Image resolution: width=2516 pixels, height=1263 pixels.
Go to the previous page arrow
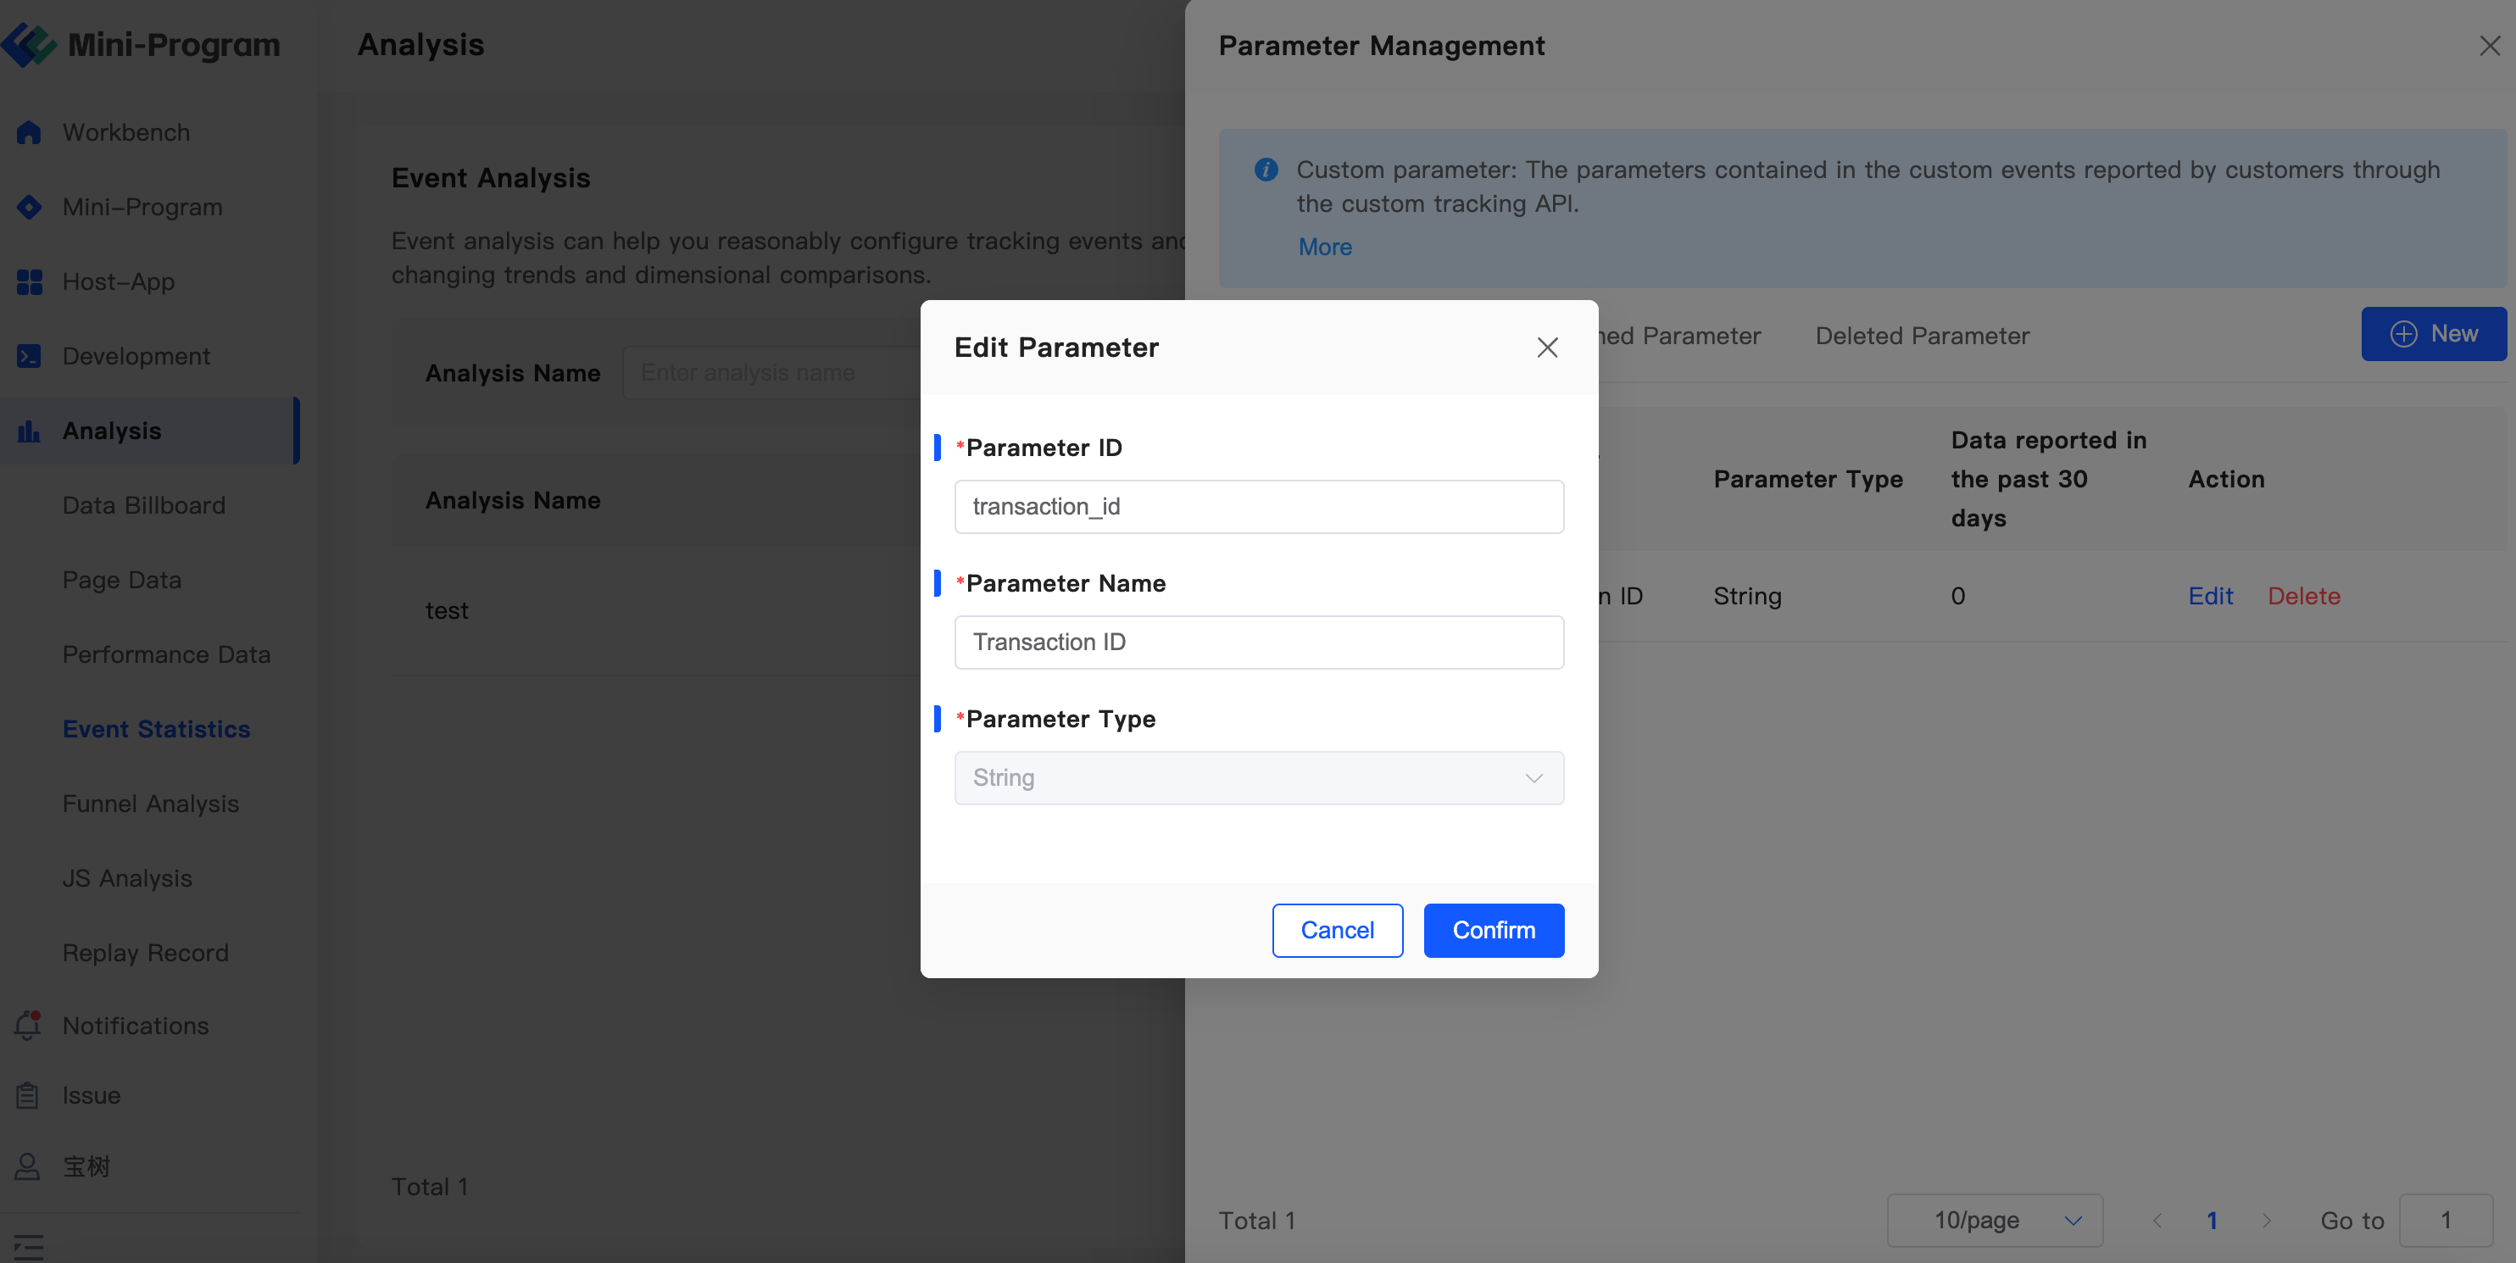coord(2157,1221)
